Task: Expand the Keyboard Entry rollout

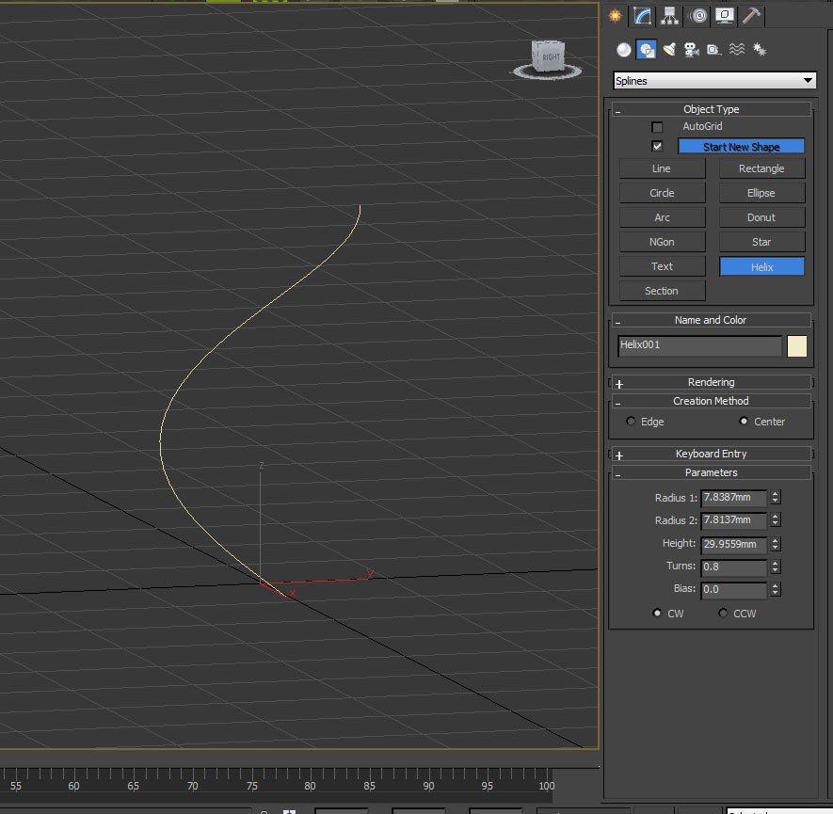Action: [711, 454]
